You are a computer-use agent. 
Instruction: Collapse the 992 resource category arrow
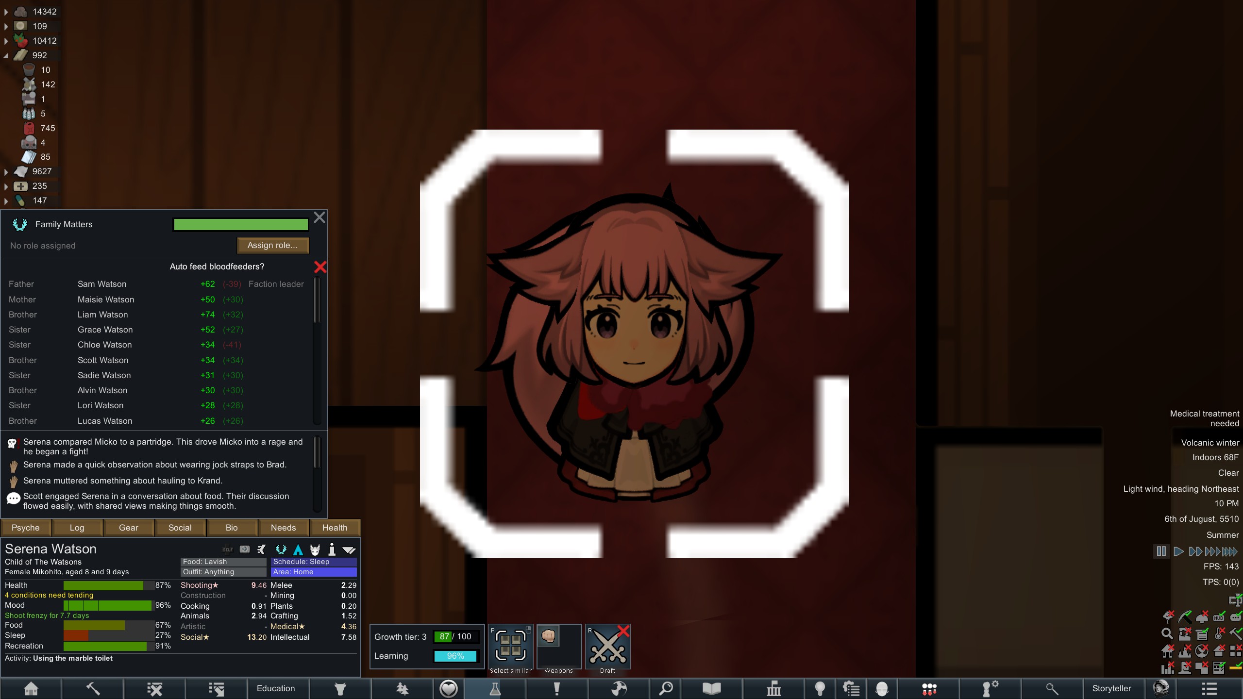pos(6,56)
